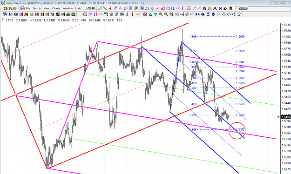
Task: Select the bold A text tool
Action: 215,8
